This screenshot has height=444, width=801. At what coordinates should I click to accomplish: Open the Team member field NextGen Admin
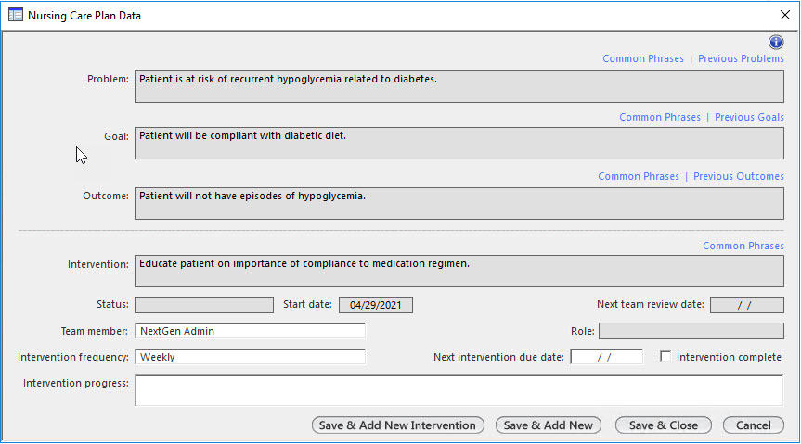point(251,331)
